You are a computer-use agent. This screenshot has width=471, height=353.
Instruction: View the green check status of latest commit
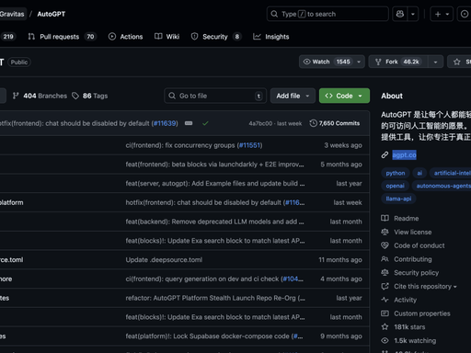[x=205, y=123]
